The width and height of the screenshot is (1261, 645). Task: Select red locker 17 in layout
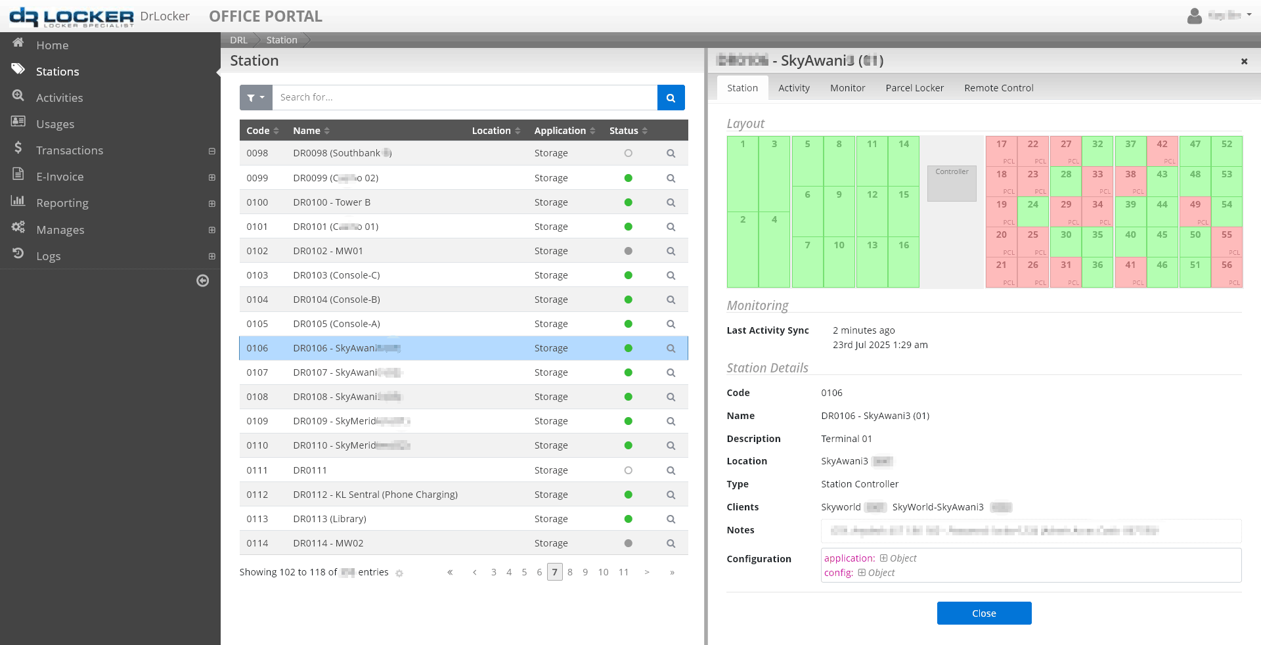click(x=1001, y=151)
